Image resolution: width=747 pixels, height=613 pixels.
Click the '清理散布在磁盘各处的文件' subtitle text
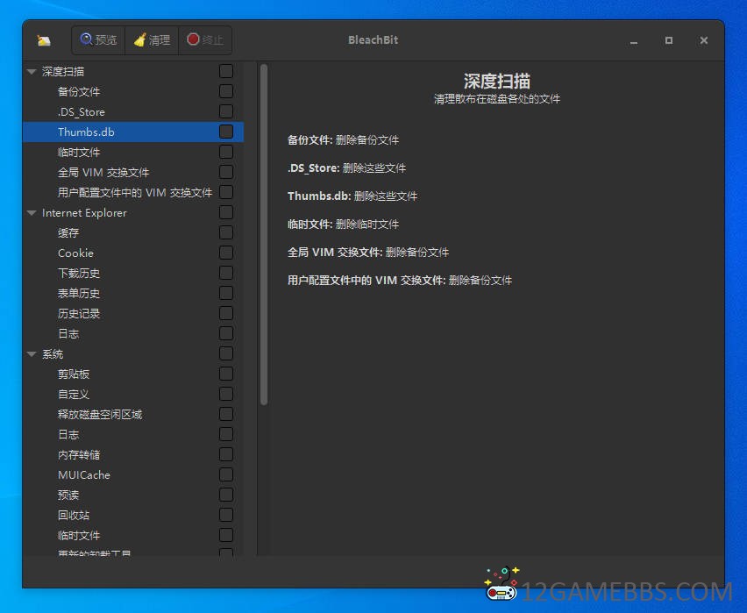(x=497, y=99)
